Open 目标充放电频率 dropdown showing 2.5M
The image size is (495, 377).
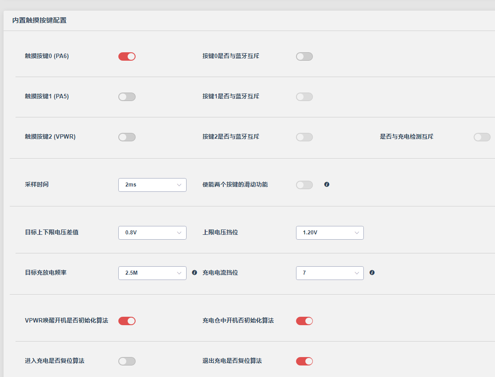(x=152, y=273)
